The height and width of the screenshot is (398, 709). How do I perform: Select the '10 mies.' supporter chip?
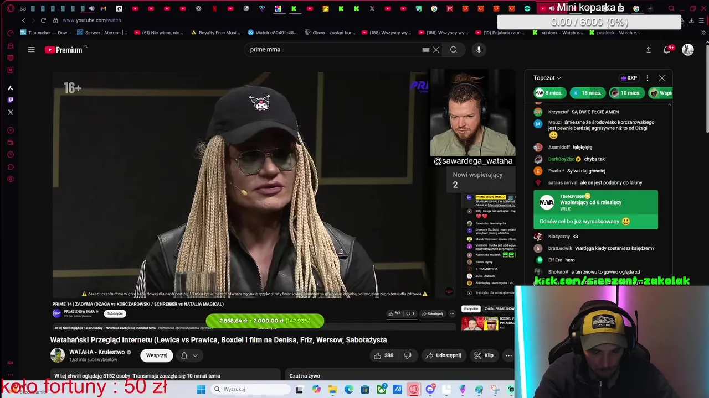[x=626, y=93]
